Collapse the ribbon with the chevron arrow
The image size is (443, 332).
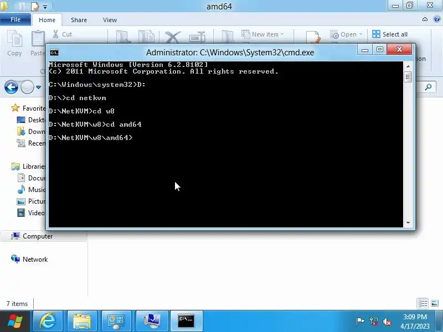[425, 19]
